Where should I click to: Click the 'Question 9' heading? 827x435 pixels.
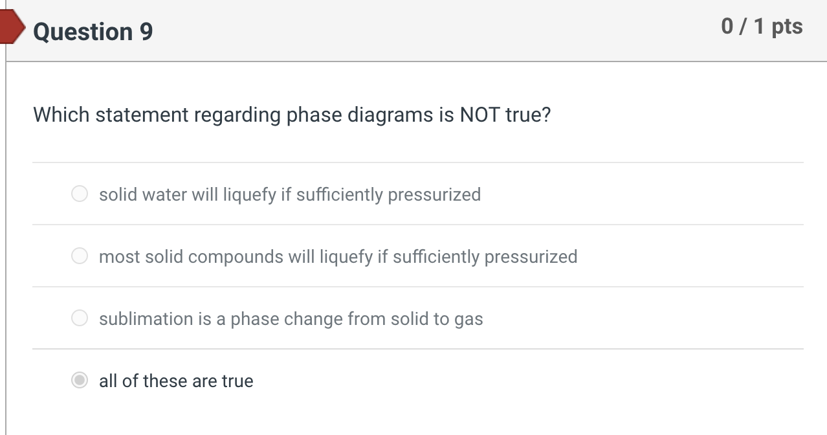[93, 31]
